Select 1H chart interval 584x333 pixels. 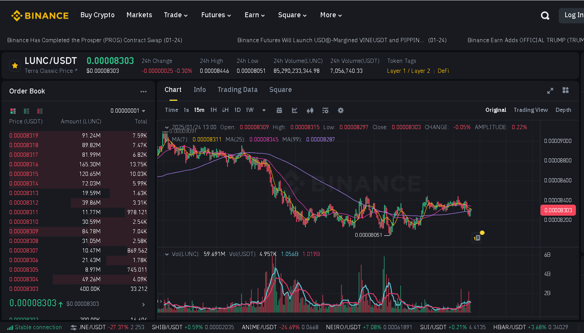click(x=213, y=110)
